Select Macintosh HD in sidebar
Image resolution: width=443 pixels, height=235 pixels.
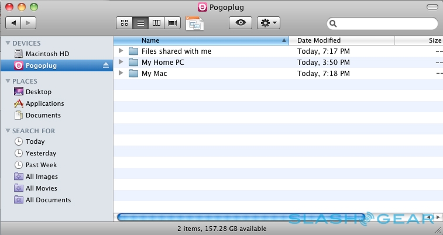click(47, 54)
